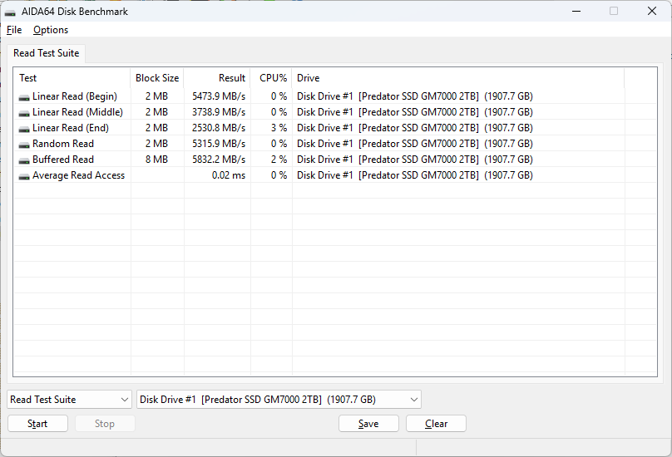Click the Linear Read (Middle) disk icon
Viewport: 672px width, 457px height.
pos(24,113)
